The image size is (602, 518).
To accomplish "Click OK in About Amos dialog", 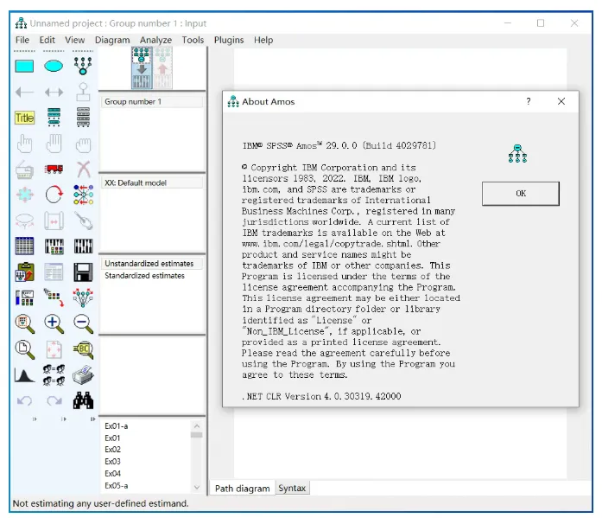I will tap(521, 194).
